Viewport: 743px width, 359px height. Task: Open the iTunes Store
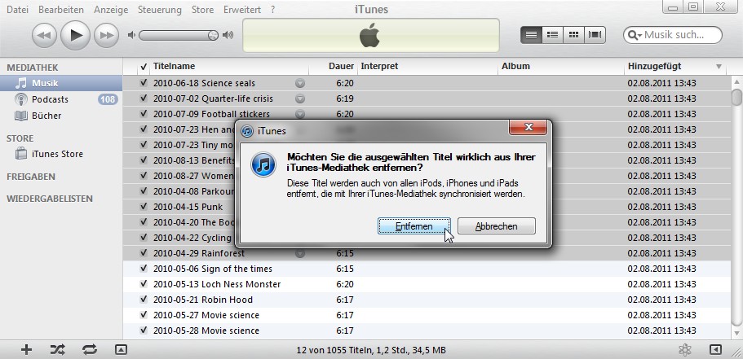[x=57, y=154]
